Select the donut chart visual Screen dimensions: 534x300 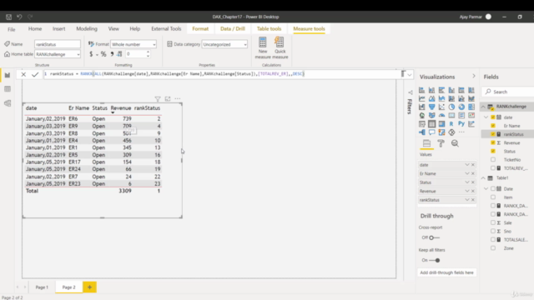coord(461,107)
